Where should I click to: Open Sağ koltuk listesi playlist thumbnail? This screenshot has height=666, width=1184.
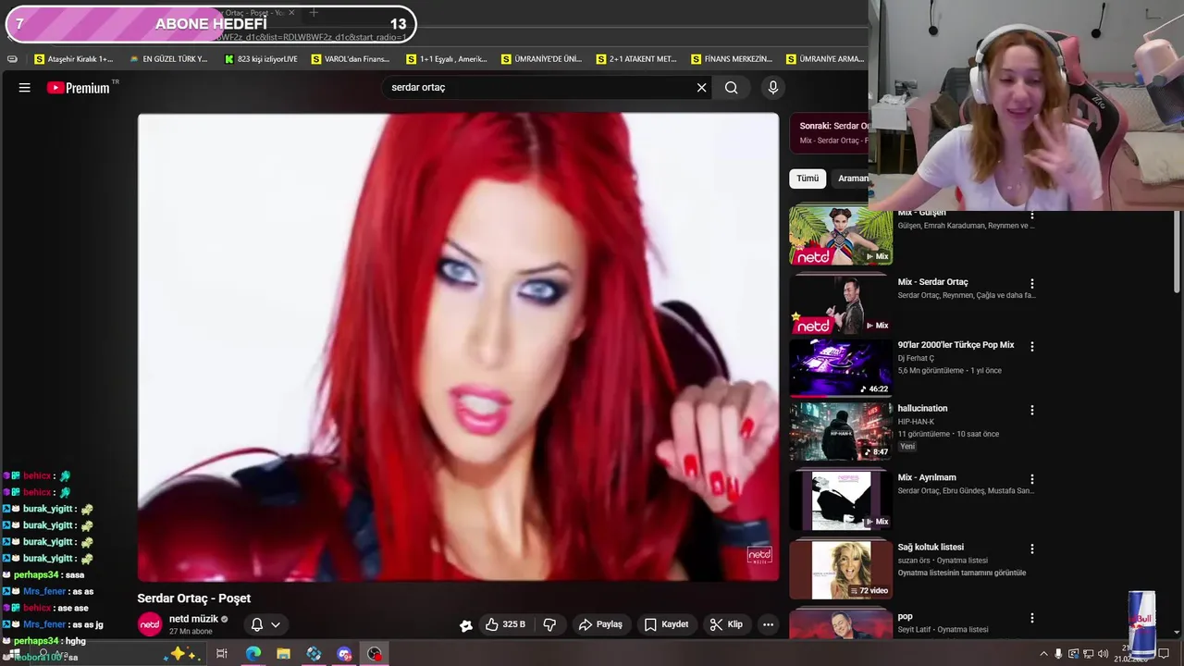[841, 570]
